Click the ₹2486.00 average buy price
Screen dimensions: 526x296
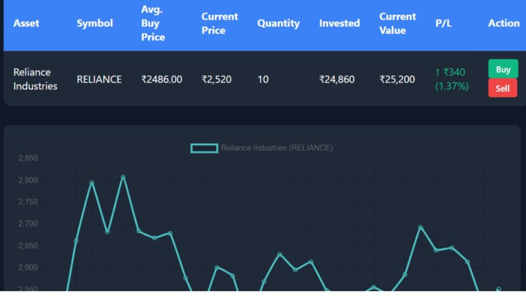pyautogui.click(x=162, y=80)
